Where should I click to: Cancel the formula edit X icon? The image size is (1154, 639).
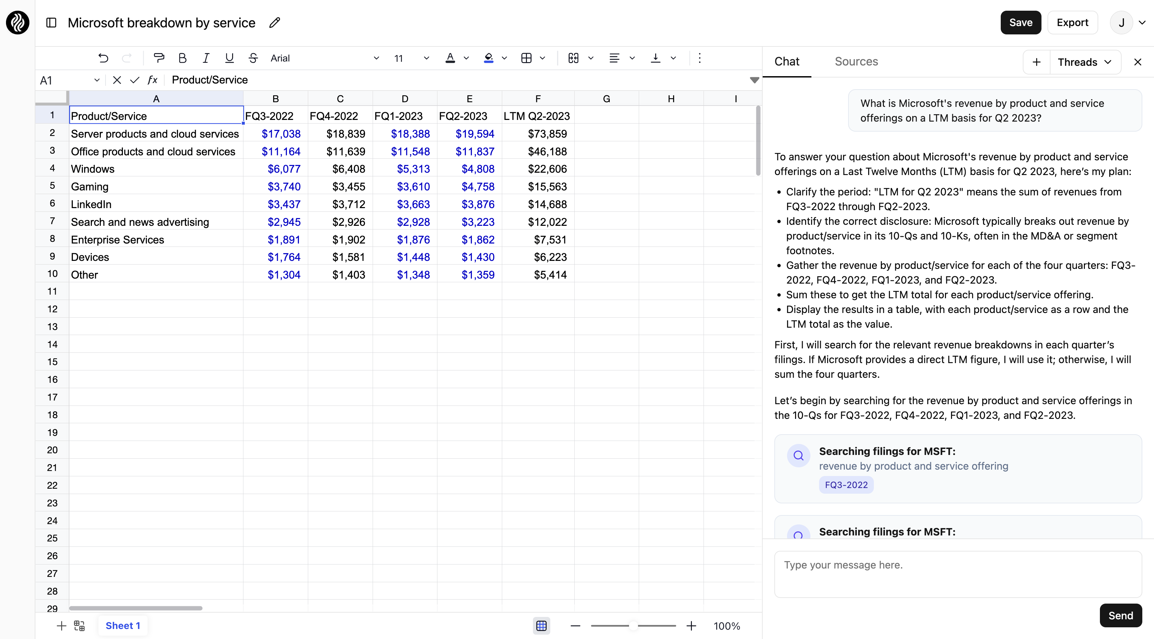(117, 80)
